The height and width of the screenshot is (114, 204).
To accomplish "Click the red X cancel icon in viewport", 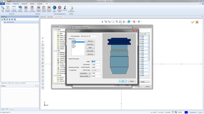I will click(x=197, y=22).
